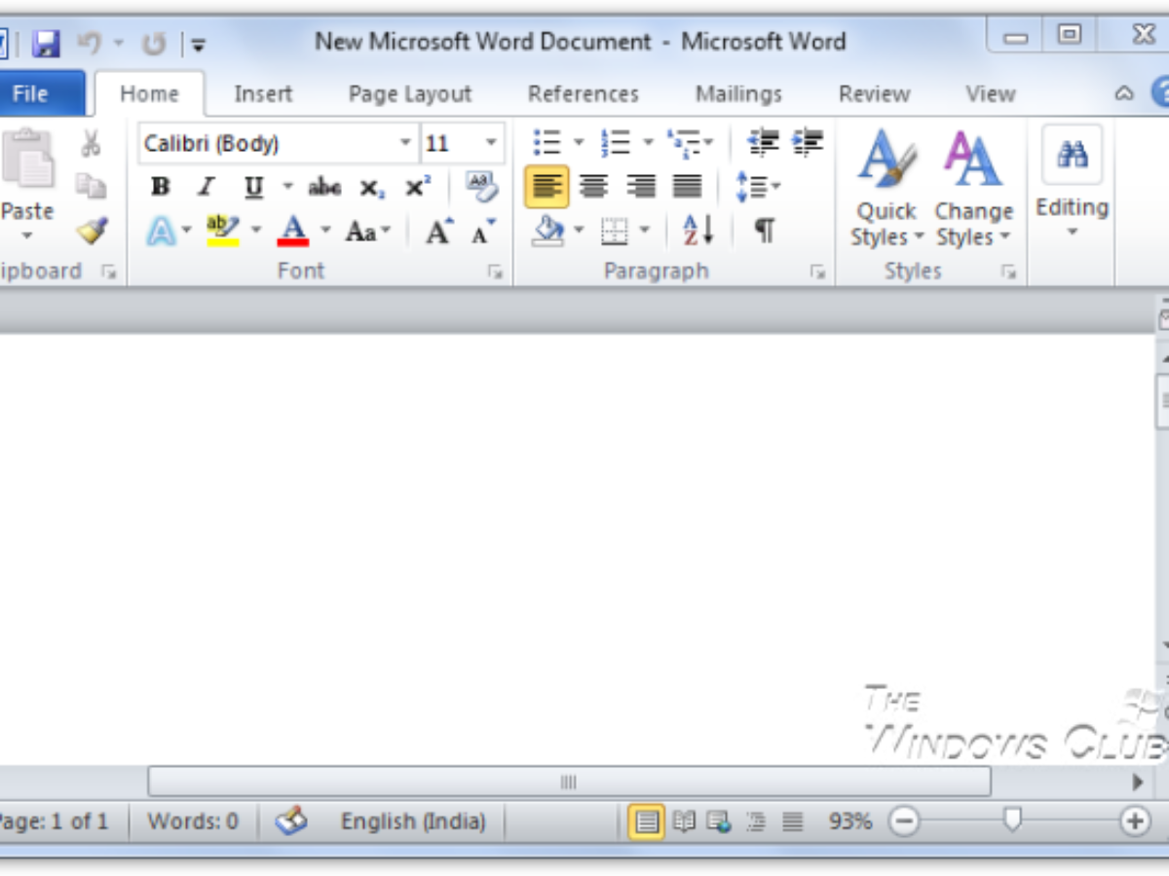Click Grow Font icon
The height and width of the screenshot is (876, 1169).
point(438,232)
